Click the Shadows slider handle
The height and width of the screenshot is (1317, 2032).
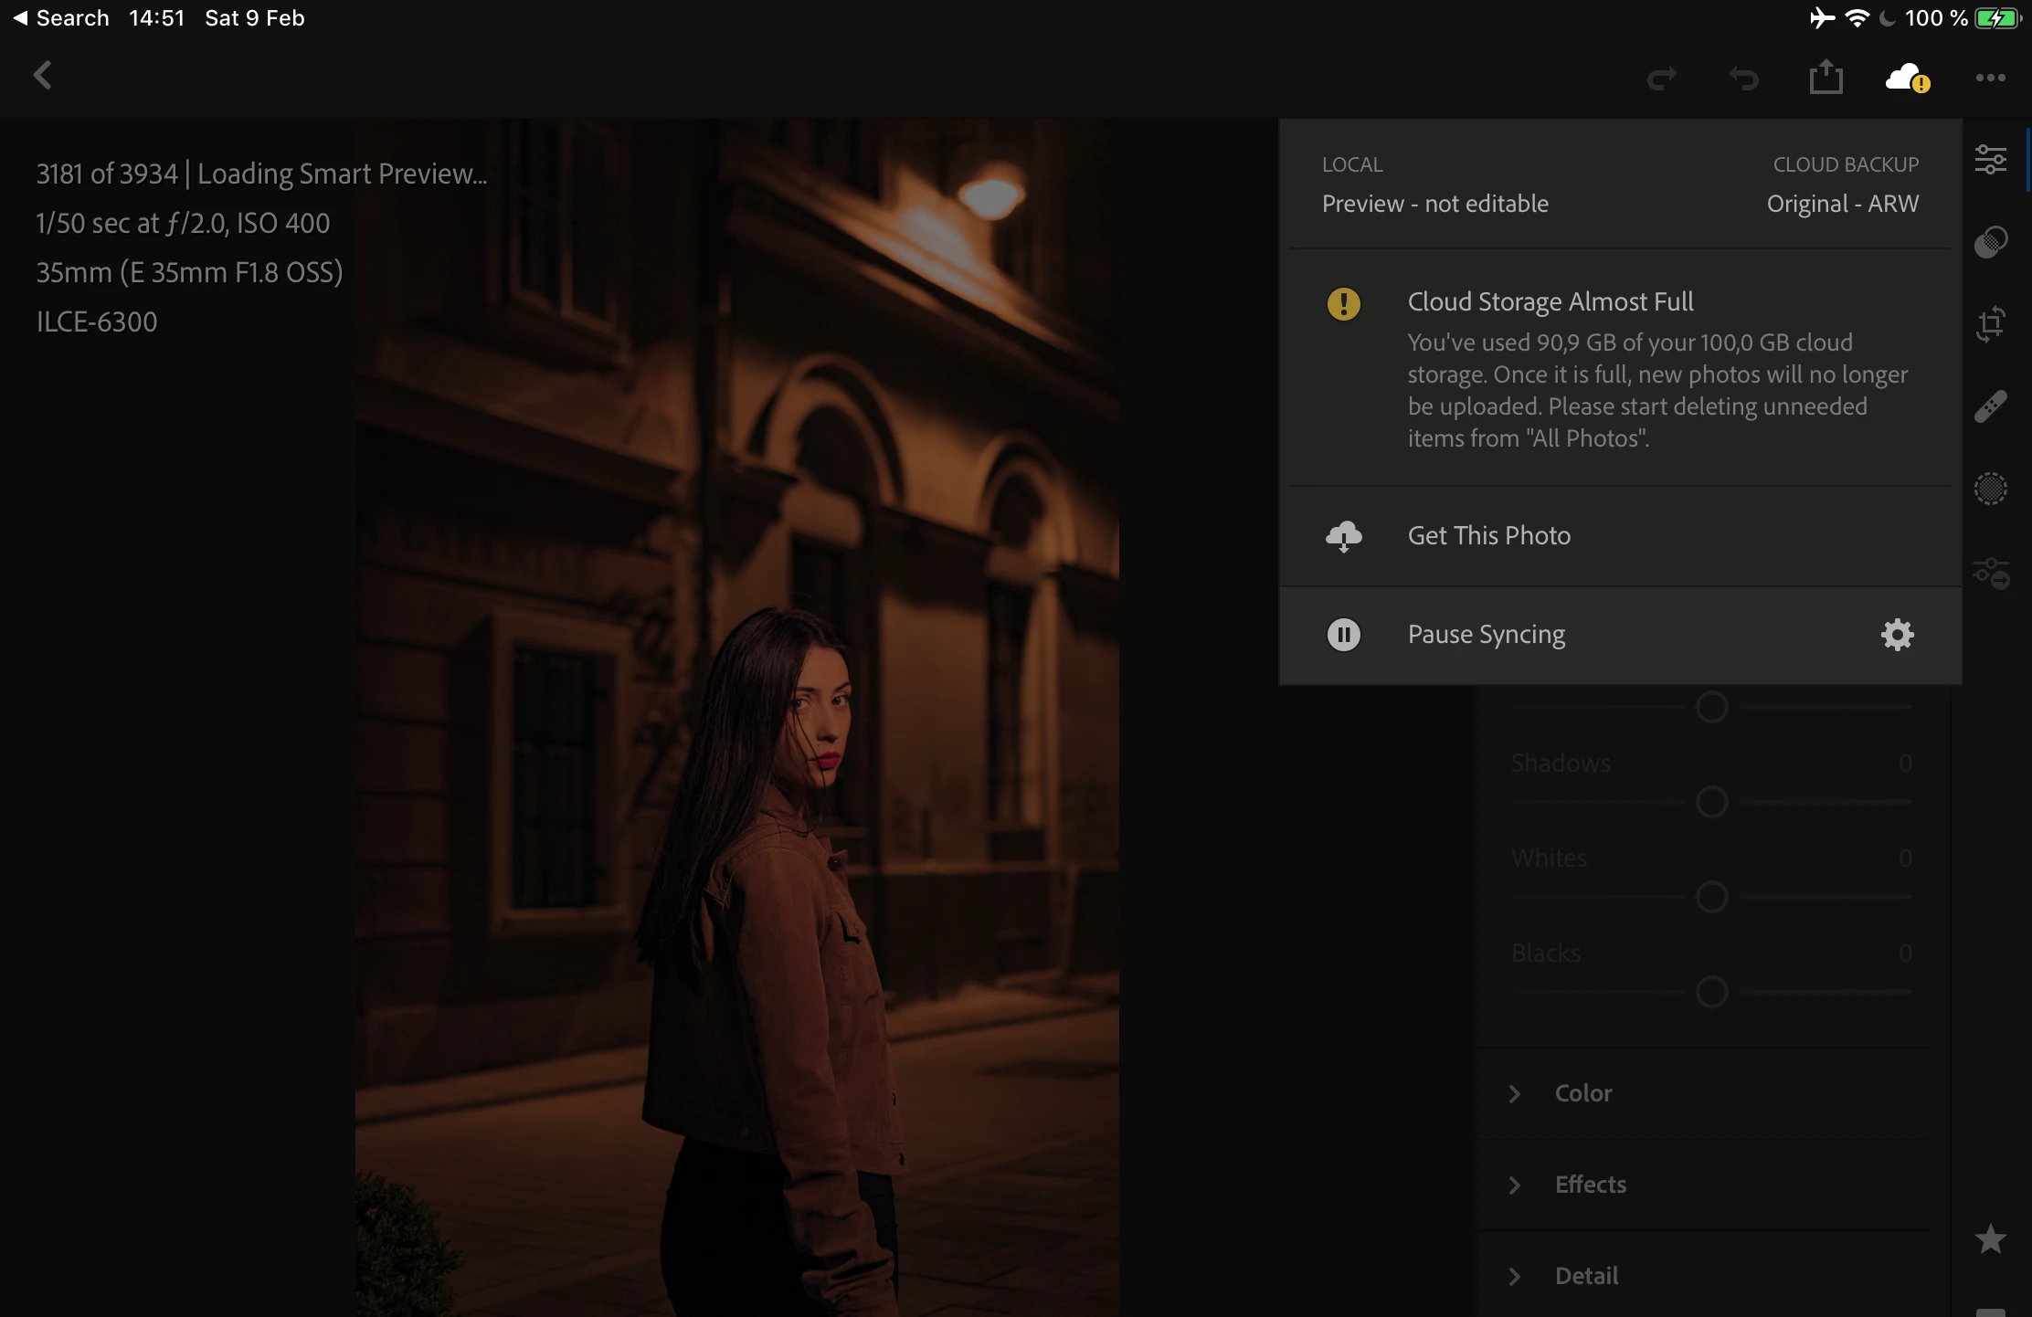click(x=1711, y=802)
